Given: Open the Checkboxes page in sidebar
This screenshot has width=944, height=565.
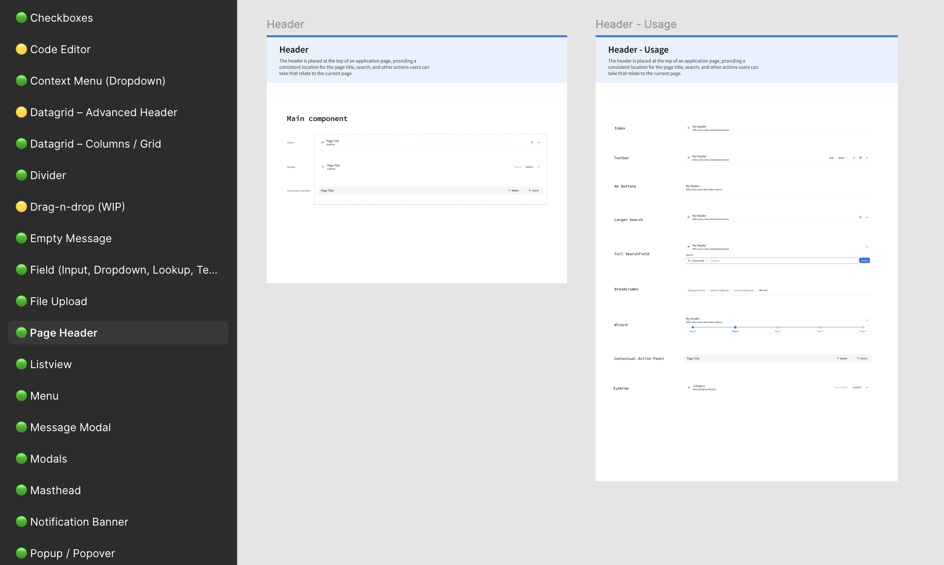Looking at the screenshot, I should (118, 18).
